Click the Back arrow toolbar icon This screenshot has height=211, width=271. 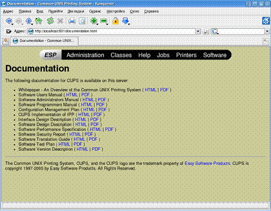click(9, 21)
